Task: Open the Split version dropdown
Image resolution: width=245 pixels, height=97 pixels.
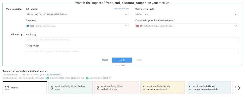Action: click(77, 14)
